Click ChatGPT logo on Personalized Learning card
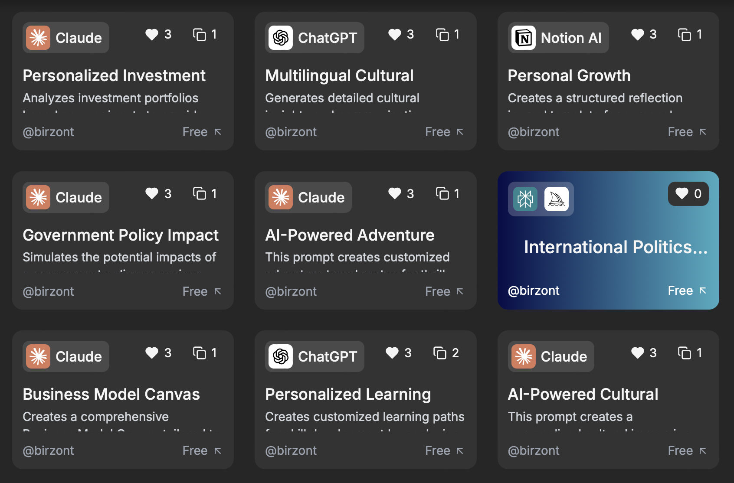 click(281, 356)
